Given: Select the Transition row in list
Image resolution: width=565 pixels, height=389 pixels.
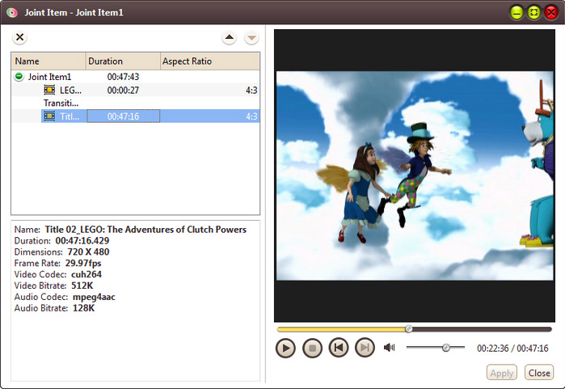Looking at the screenshot, I should 61,103.
